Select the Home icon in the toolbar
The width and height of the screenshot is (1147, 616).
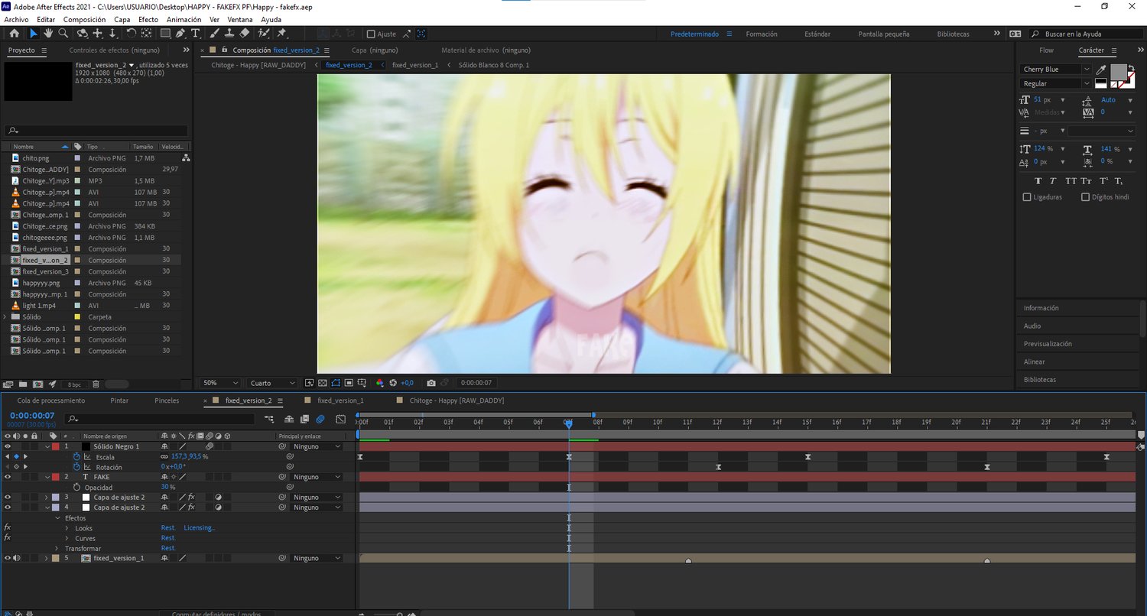(x=14, y=34)
